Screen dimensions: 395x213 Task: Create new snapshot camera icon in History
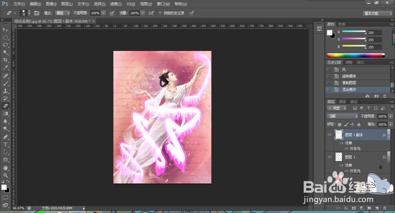pos(376,96)
